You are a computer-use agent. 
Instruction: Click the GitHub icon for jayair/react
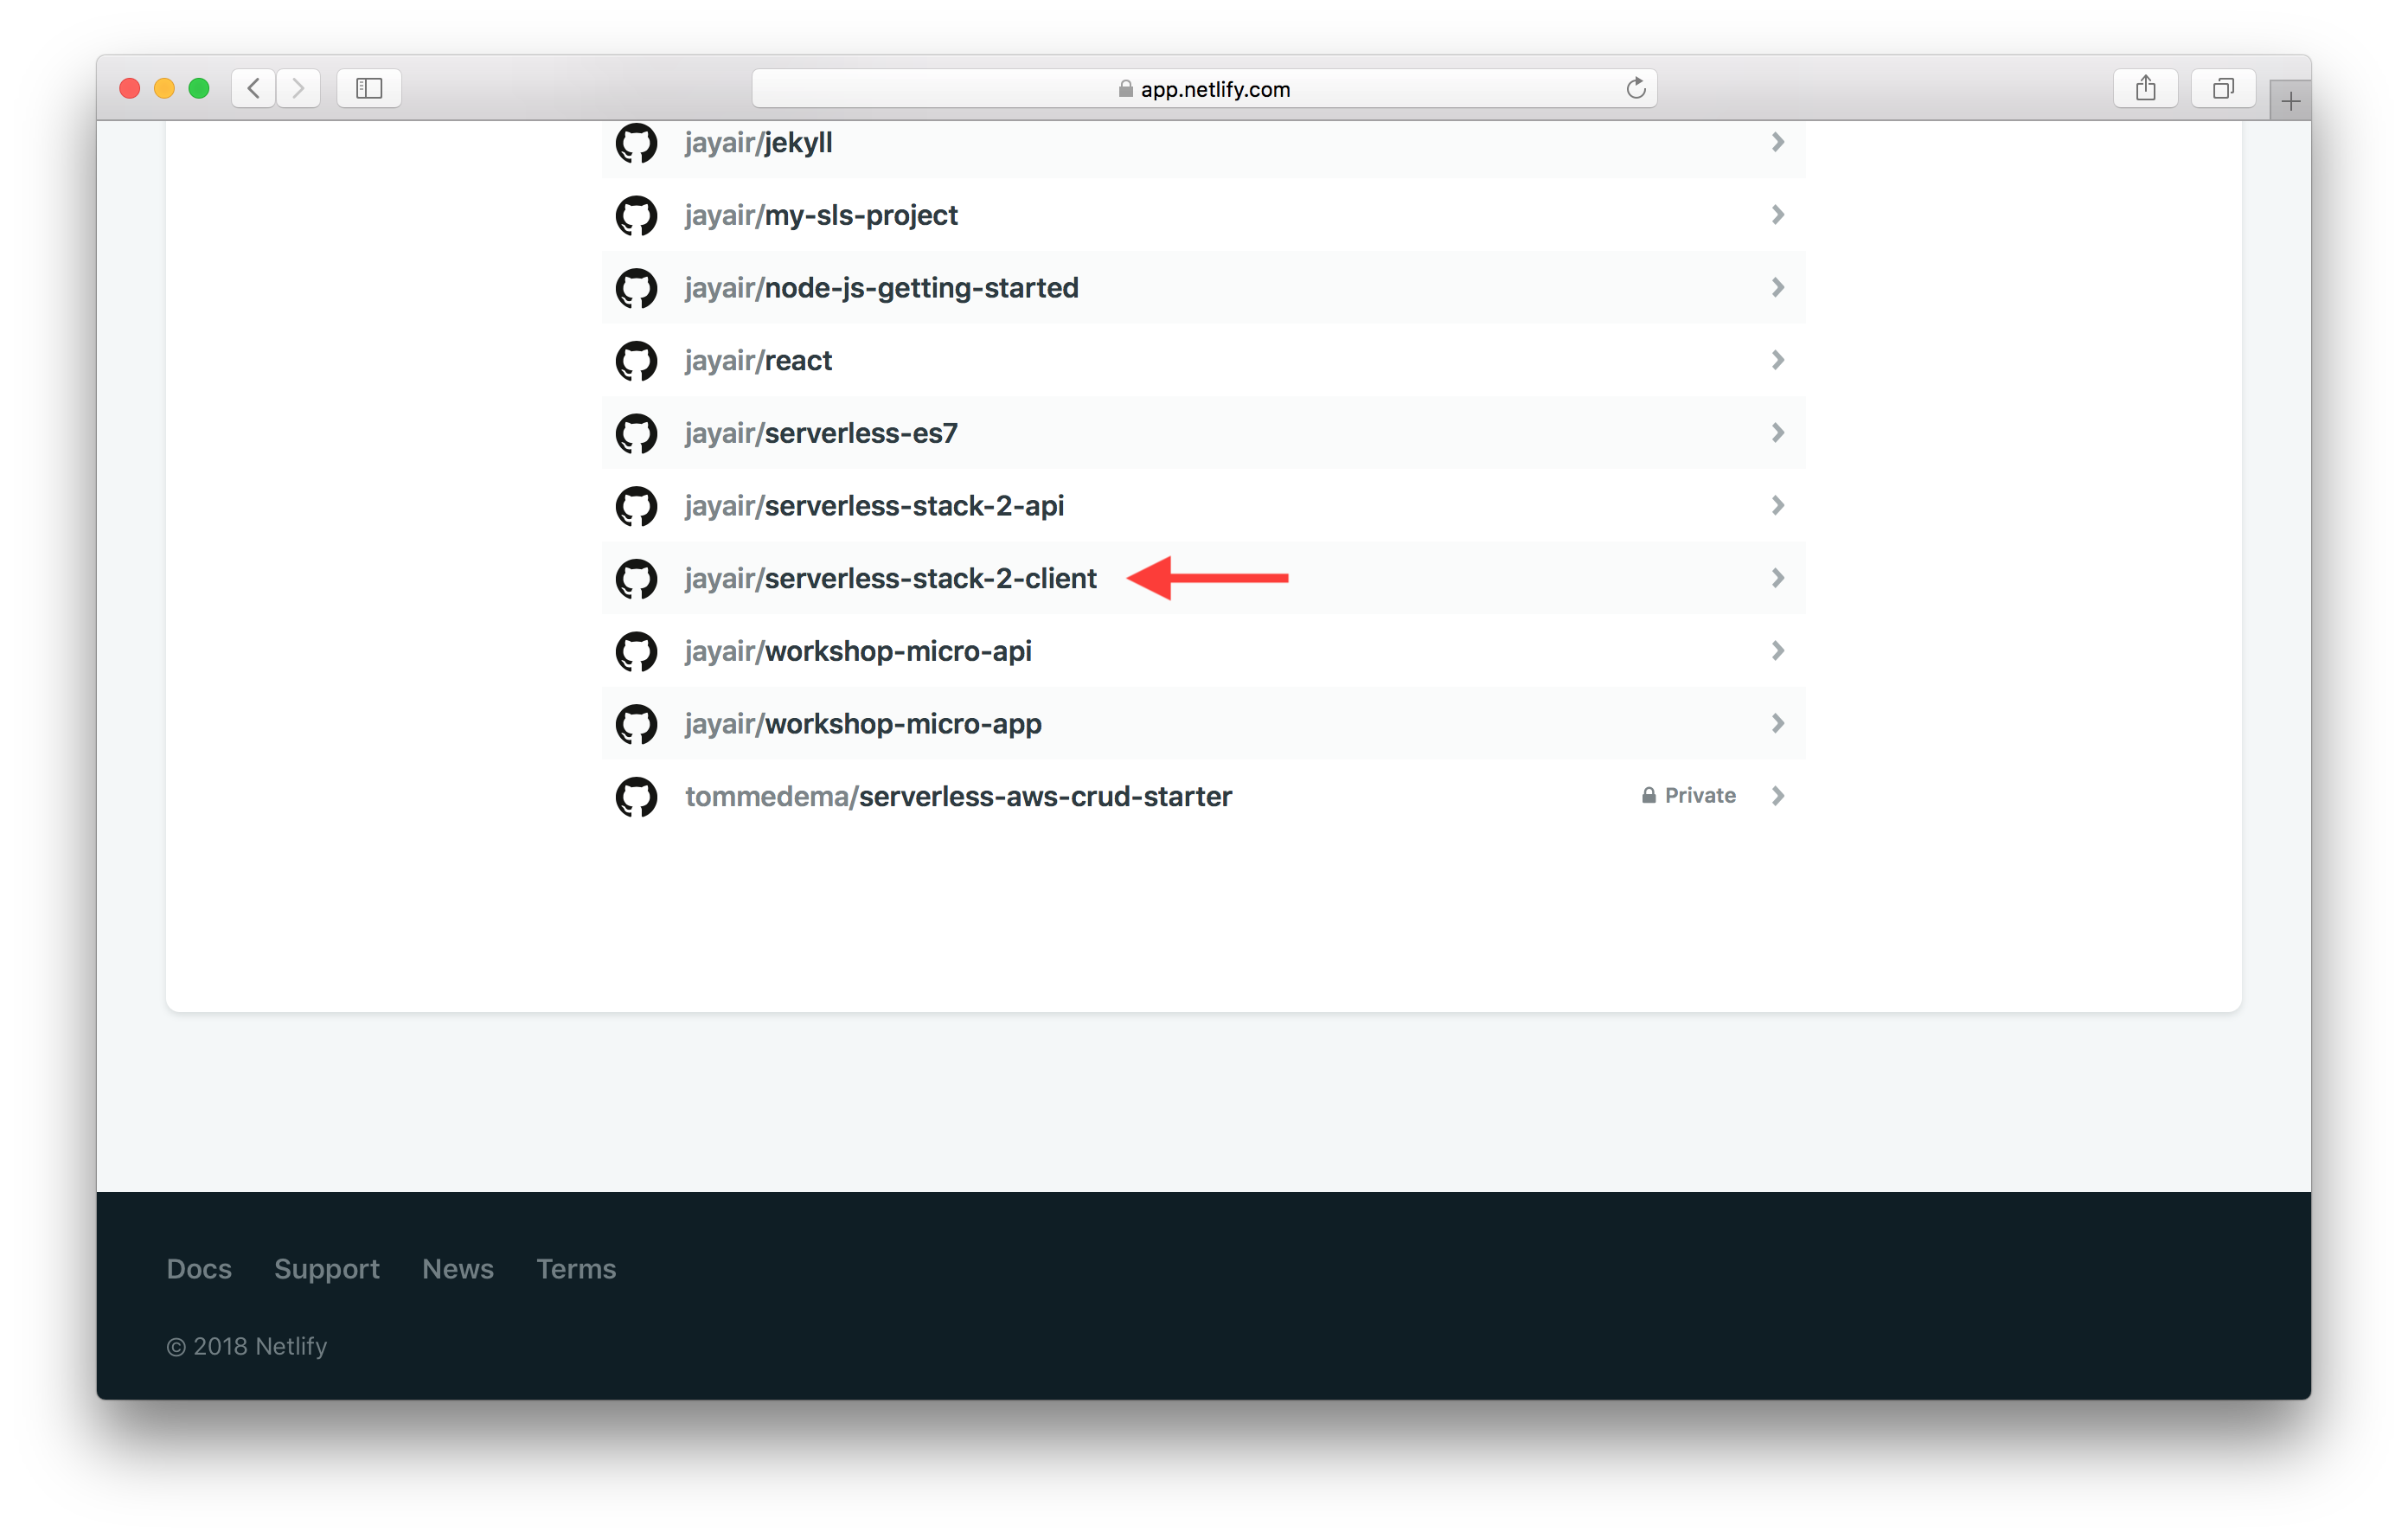(x=636, y=360)
